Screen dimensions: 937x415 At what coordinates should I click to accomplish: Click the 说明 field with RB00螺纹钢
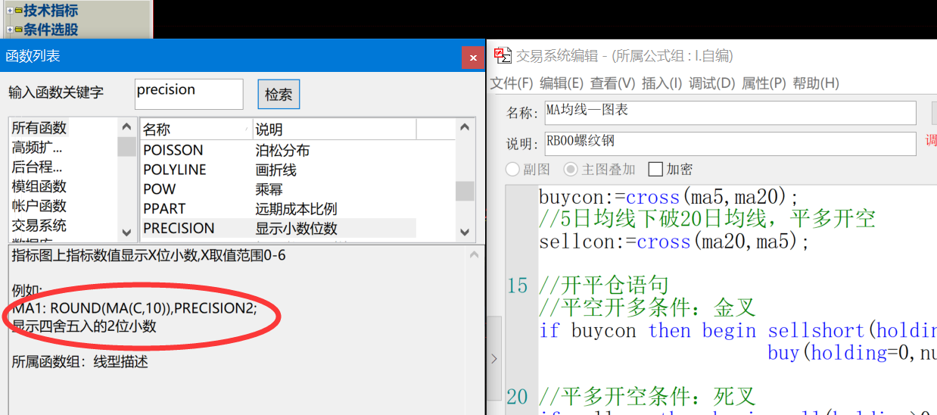click(x=730, y=144)
